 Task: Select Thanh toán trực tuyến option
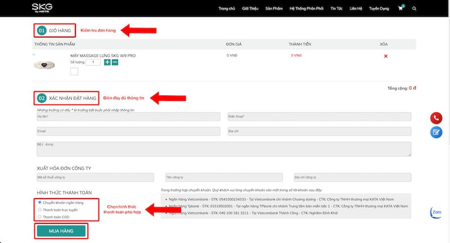39,209
